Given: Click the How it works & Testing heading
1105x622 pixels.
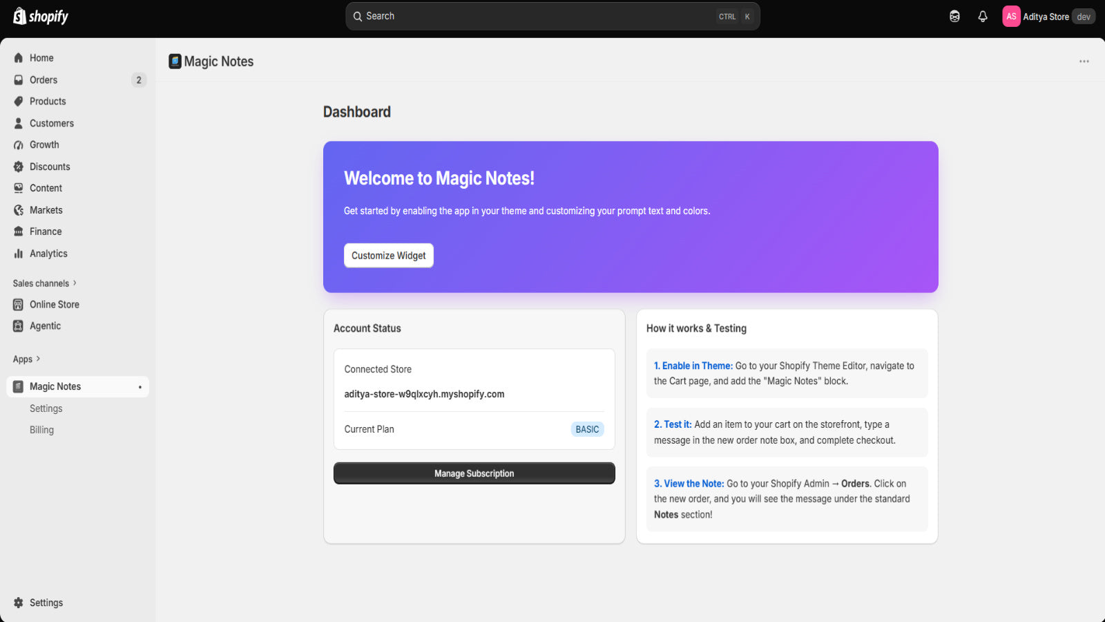Looking at the screenshot, I should pyautogui.click(x=696, y=328).
